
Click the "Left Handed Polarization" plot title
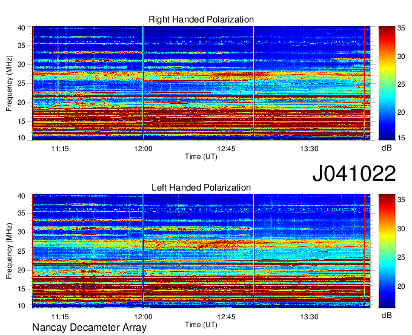[x=201, y=188]
